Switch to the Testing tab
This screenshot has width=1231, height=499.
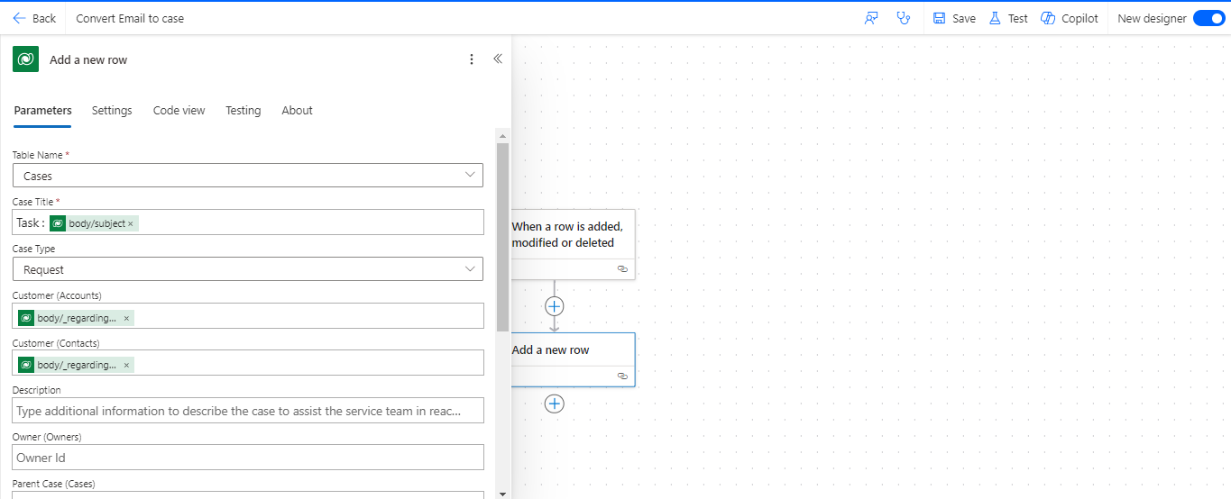click(243, 111)
